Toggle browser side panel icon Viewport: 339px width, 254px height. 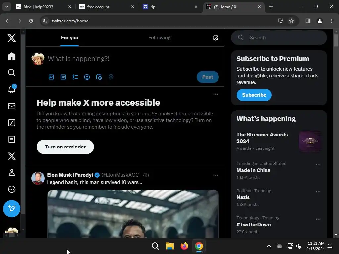308,21
